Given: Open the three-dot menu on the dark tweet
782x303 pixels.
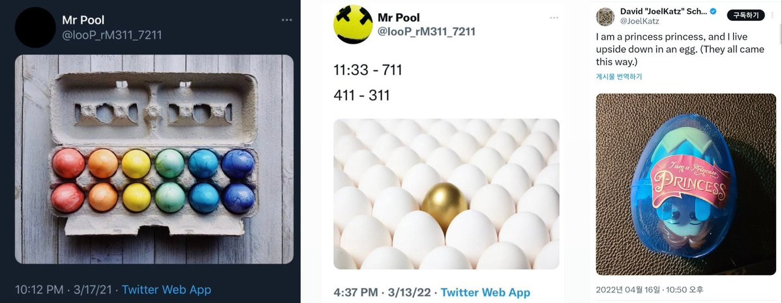Looking at the screenshot, I should [286, 20].
